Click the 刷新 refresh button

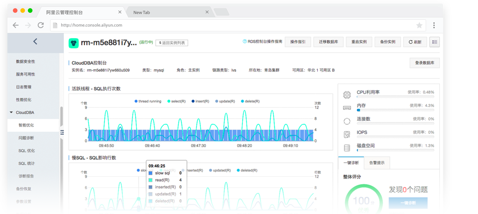tap(415, 42)
